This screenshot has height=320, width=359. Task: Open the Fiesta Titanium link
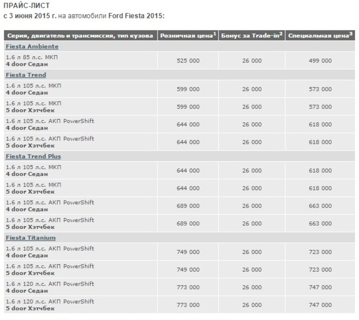click(31, 238)
